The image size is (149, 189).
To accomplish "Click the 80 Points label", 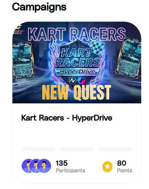I will [x=125, y=167].
